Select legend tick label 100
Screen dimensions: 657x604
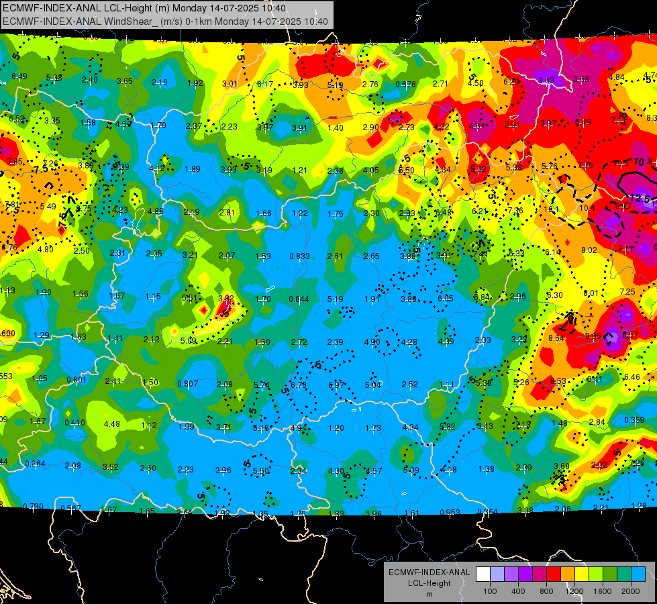tap(490, 591)
